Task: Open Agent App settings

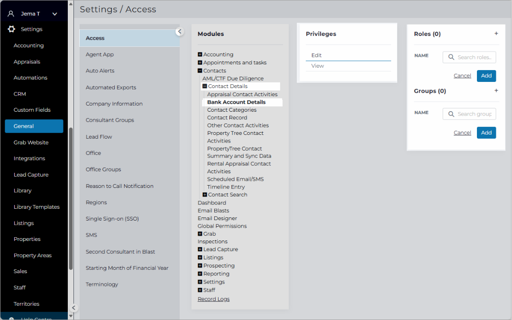Action: tap(100, 54)
